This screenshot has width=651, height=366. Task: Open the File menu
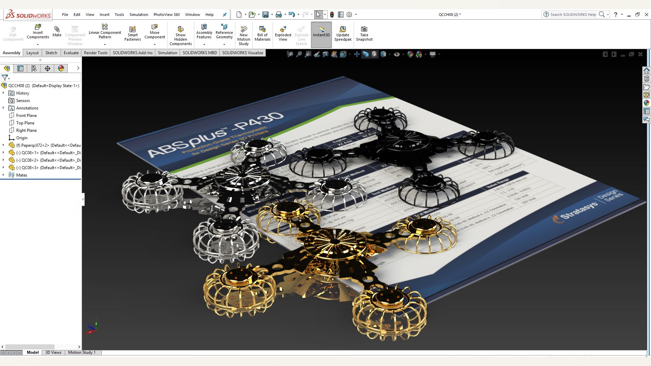click(65, 15)
